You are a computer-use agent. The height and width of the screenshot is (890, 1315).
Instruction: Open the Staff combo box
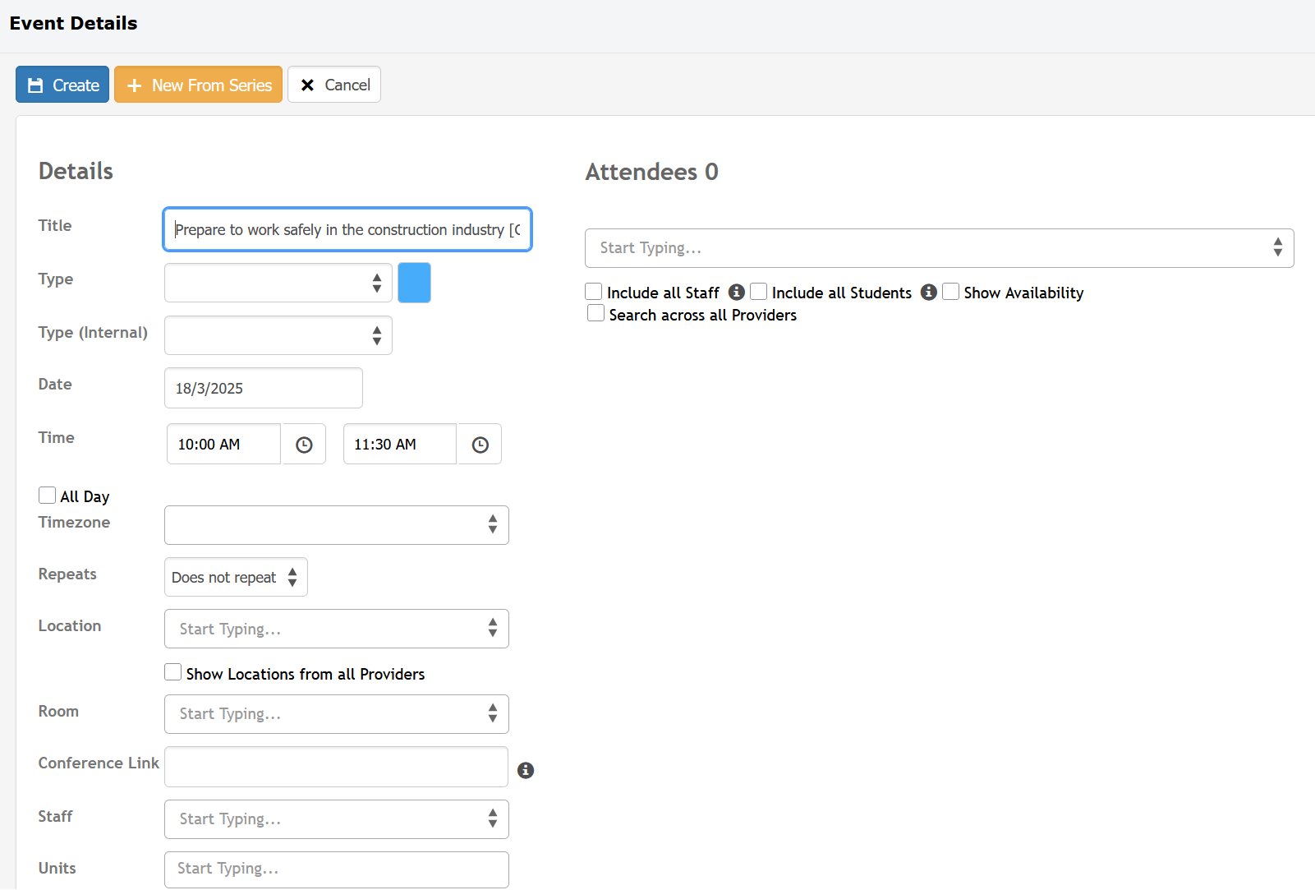(337, 819)
